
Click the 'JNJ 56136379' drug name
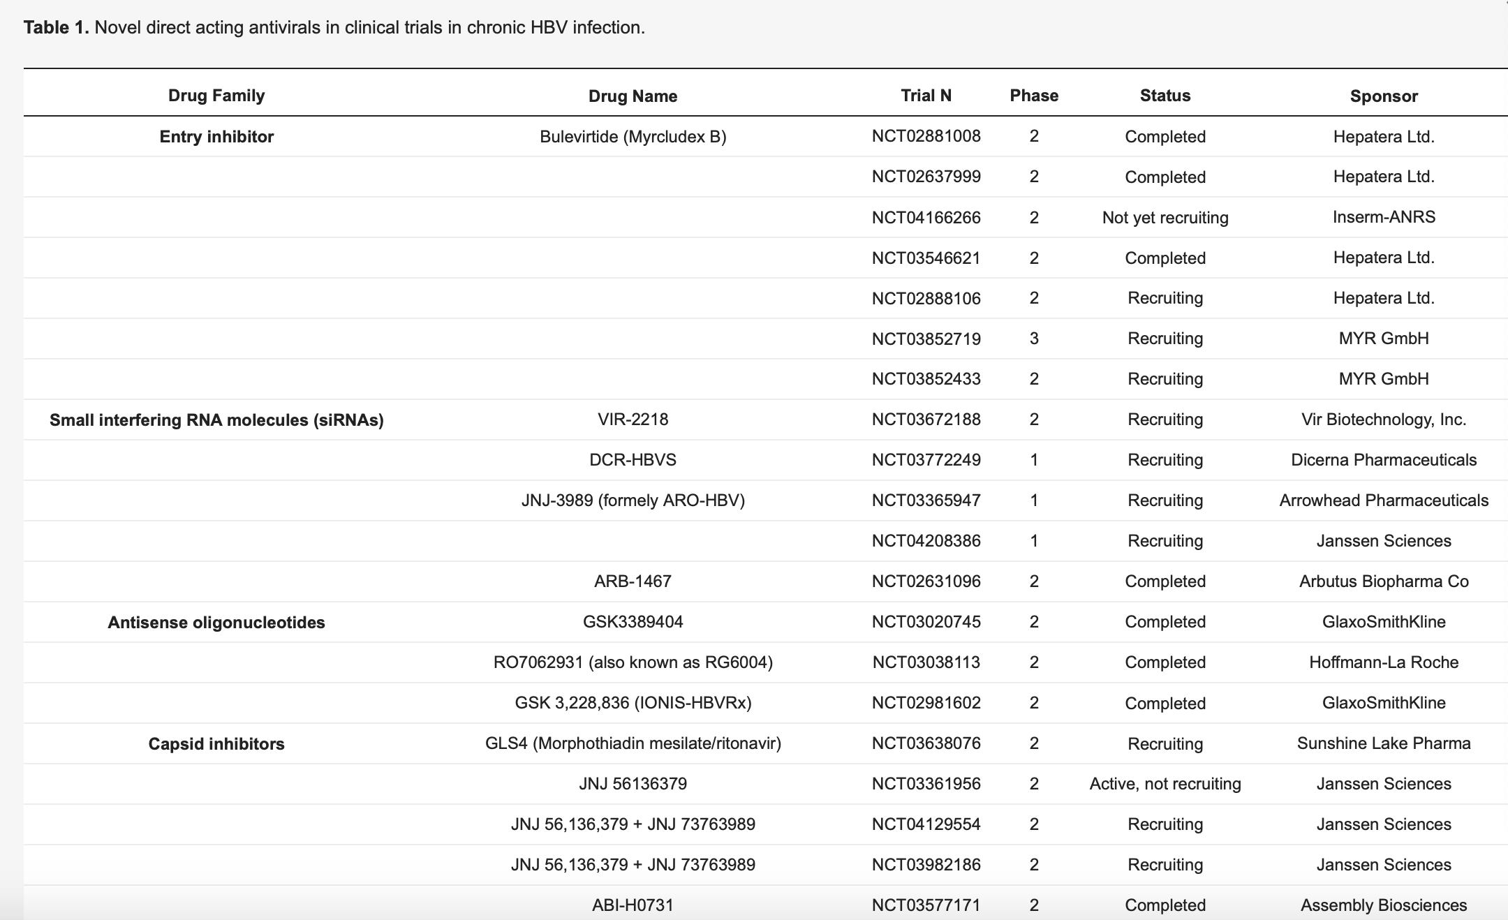633,784
